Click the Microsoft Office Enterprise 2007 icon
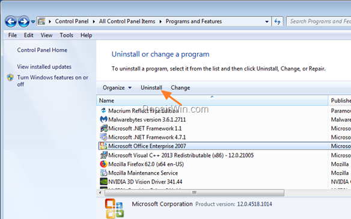This screenshot has height=219, width=351. [103, 146]
